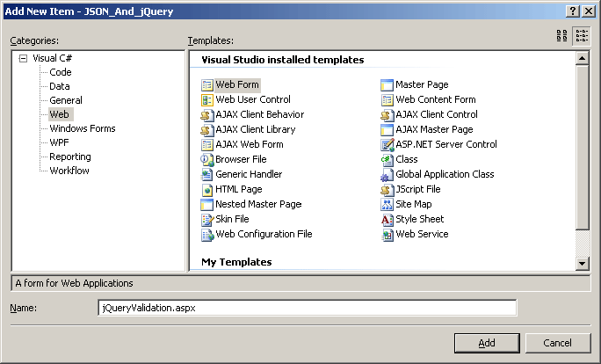Click the 'Web Service' label
Screen dimensions: 601x364
click(422, 235)
